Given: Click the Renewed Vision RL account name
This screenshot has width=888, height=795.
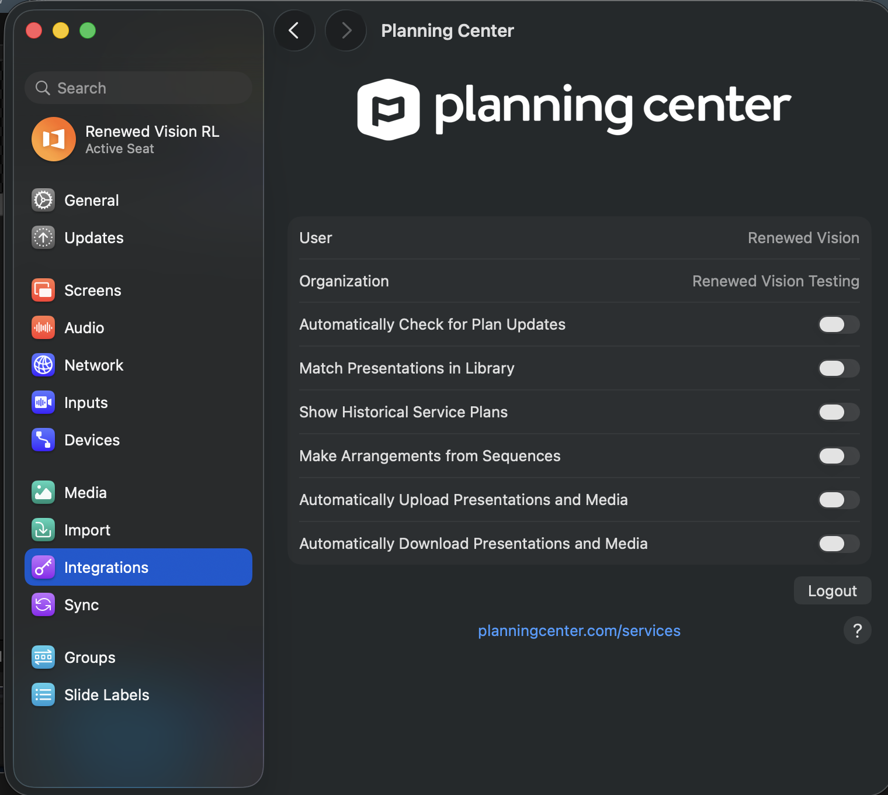Looking at the screenshot, I should (152, 132).
